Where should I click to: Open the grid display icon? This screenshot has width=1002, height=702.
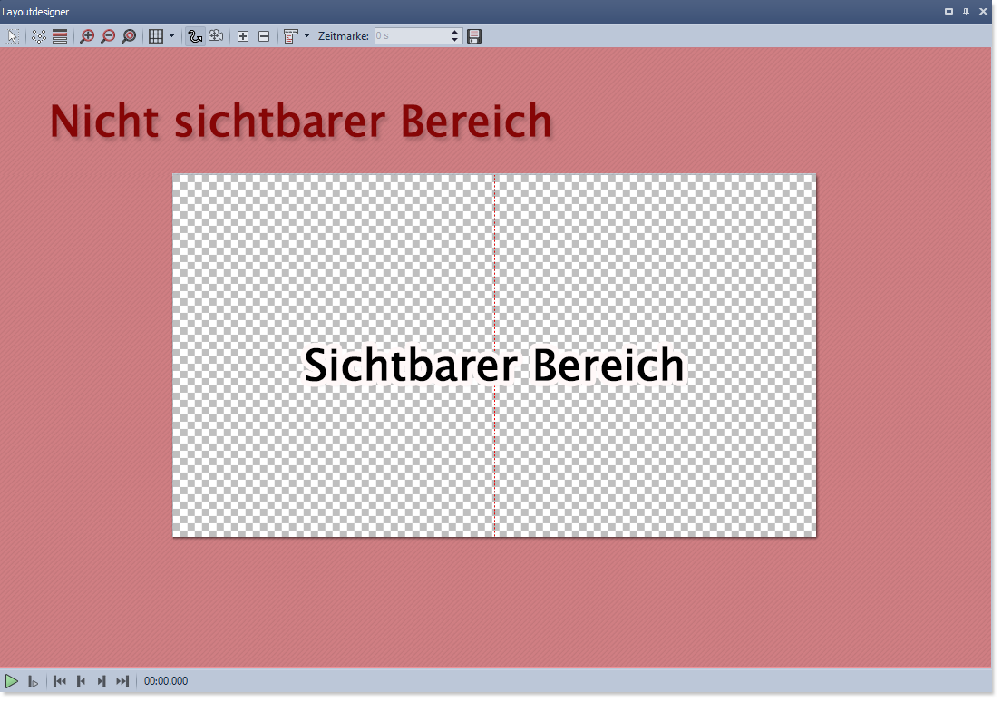156,36
